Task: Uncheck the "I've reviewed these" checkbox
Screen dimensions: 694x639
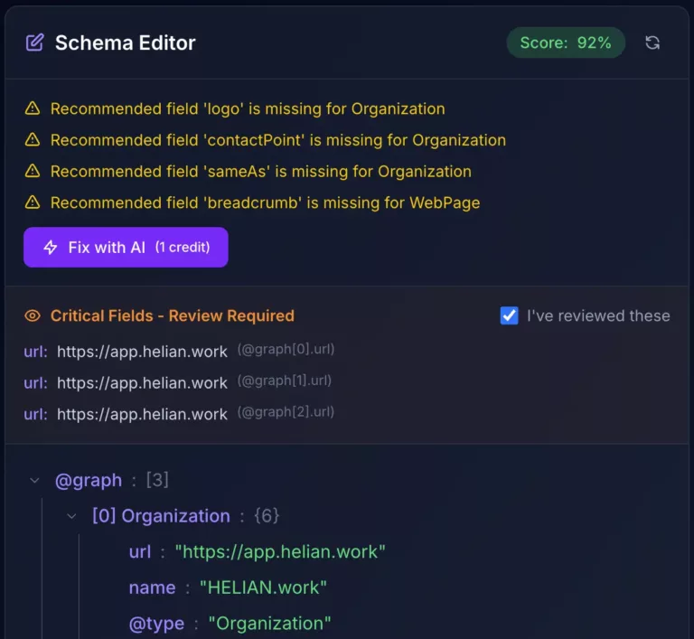Action: (x=510, y=315)
